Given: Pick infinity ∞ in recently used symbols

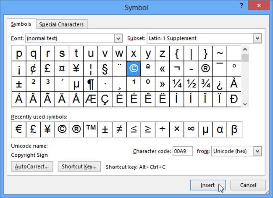Looking at the screenshot, I should click(191, 129).
